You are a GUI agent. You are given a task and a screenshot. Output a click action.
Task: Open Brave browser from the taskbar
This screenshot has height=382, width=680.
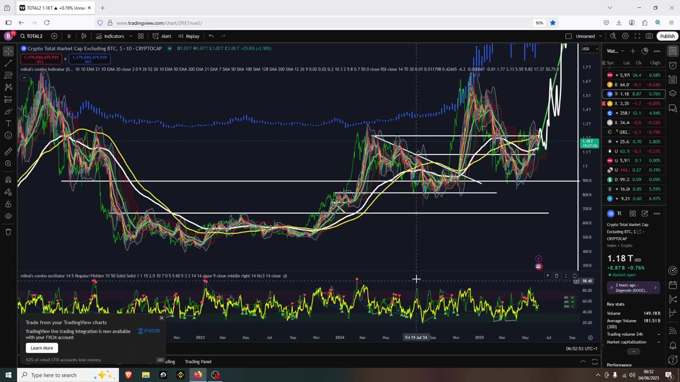click(x=128, y=375)
